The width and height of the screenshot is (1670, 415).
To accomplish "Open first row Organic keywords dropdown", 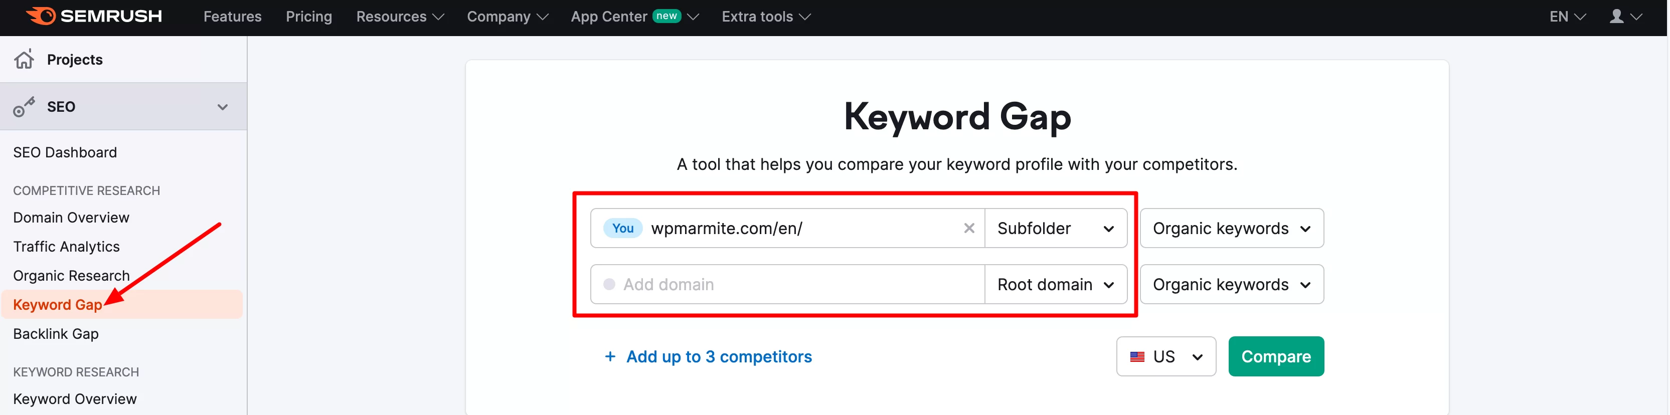I will (1231, 228).
